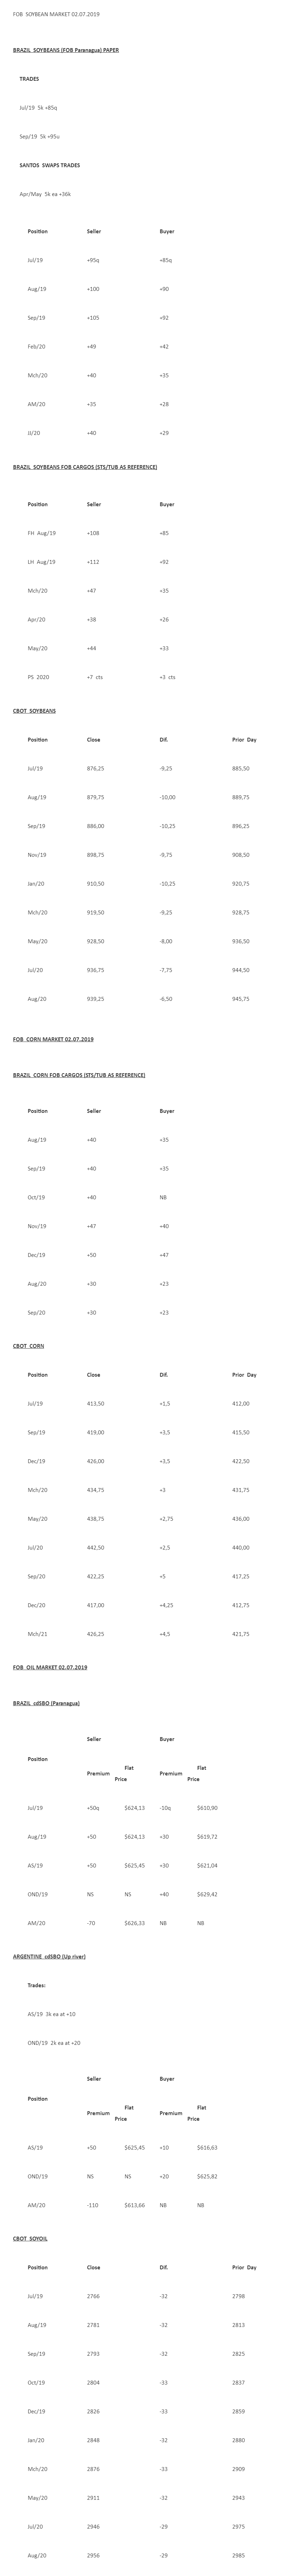
Task: Open the CBOT SOYBEANS underlined heading
Action: (35, 711)
